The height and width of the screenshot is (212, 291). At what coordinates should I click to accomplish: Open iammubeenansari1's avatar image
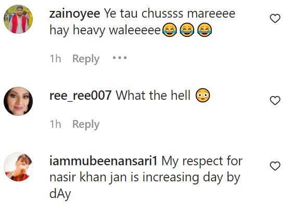18,167
